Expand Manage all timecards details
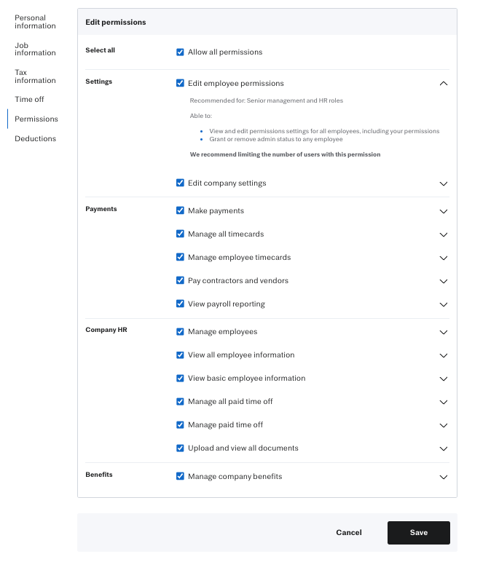Image resolution: width=499 pixels, height=570 pixels. click(x=444, y=234)
